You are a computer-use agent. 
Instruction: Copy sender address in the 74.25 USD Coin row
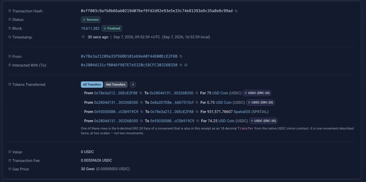pos(141,121)
